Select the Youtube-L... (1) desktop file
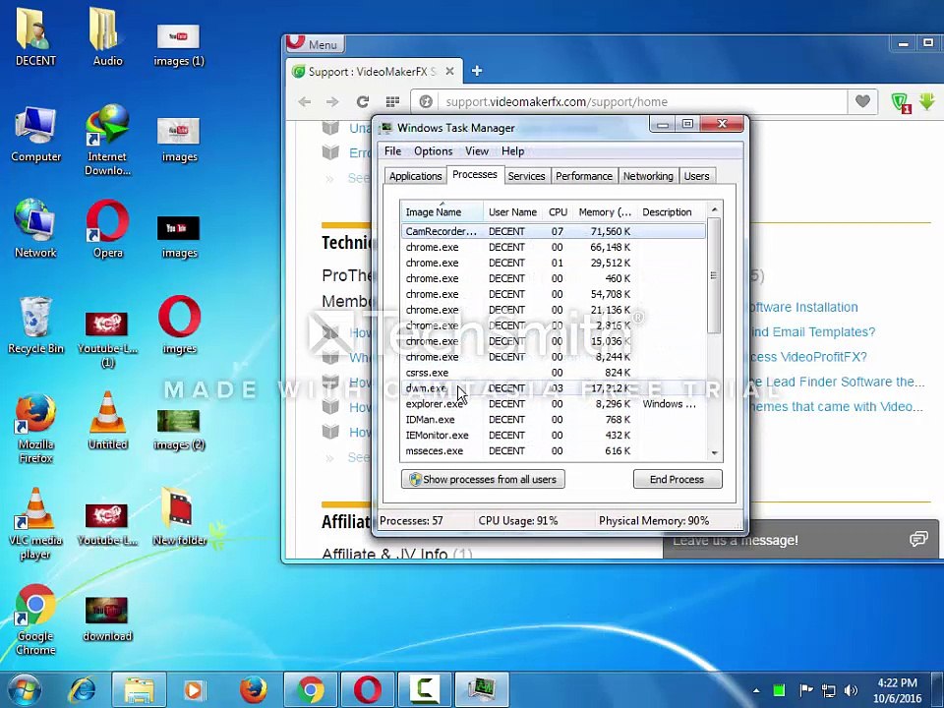The height and width of the screenshot is (708, 944). (107, 339)
